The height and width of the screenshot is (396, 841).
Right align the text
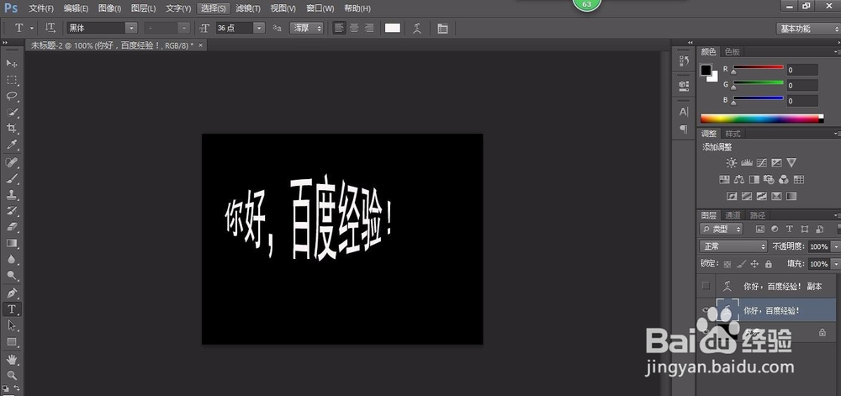[x=368, y=28]
